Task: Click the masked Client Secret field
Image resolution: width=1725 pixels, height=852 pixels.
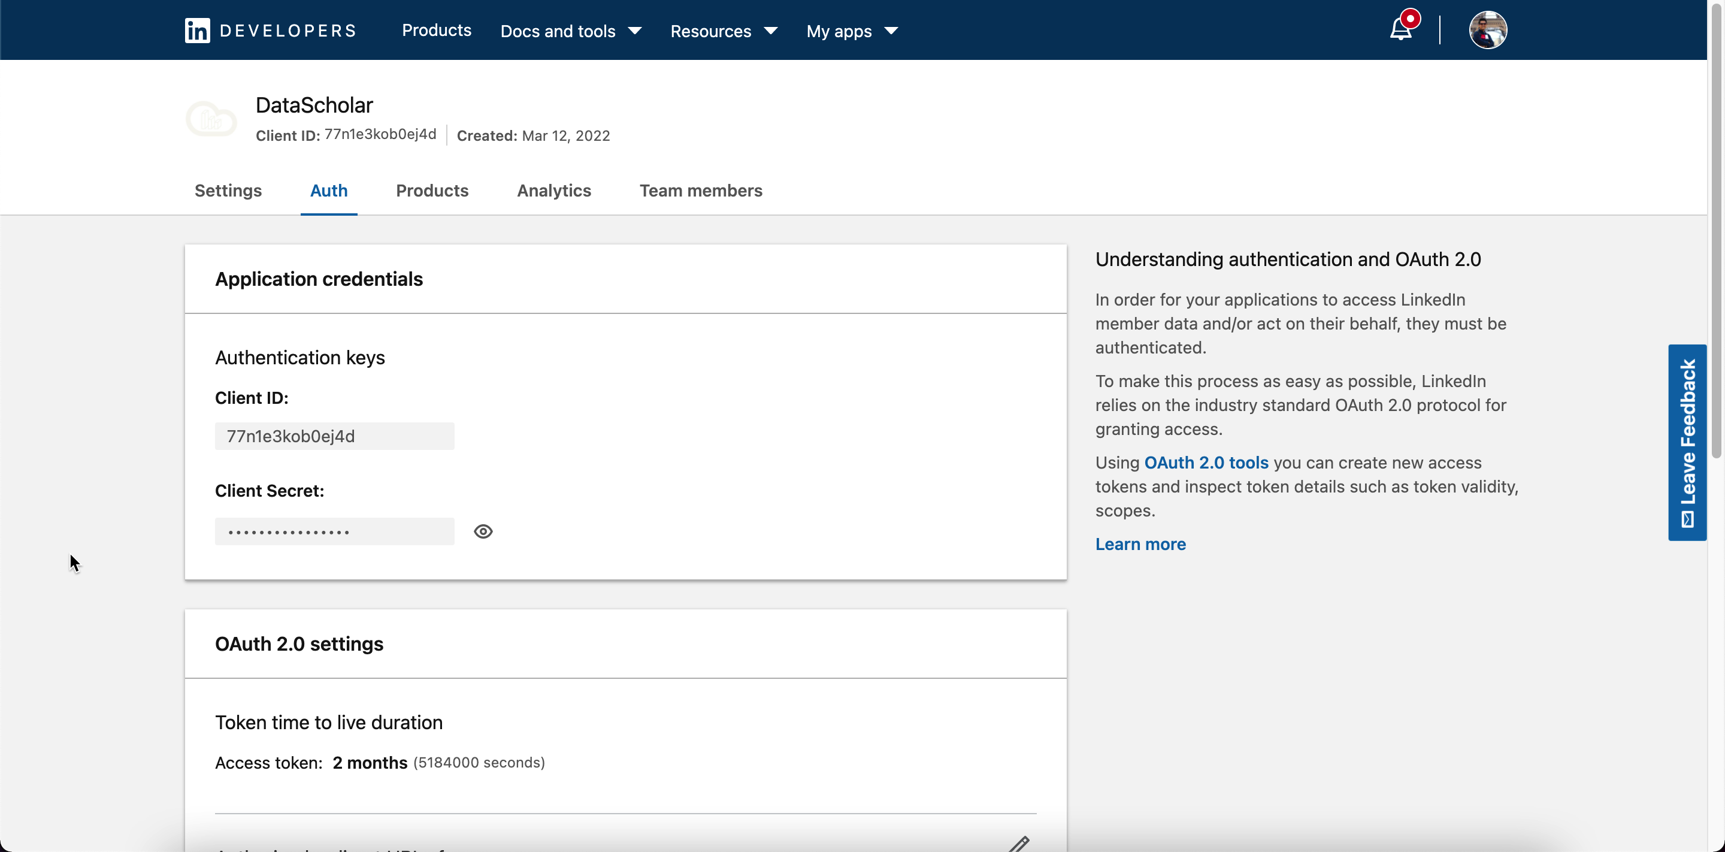Action: 334,531
